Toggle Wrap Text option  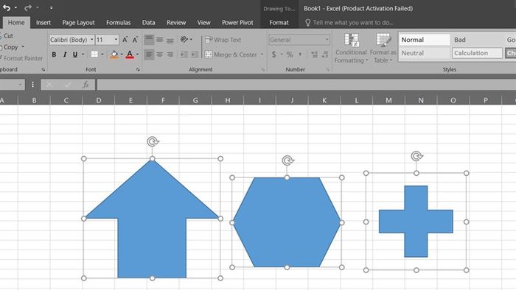pyautogui.click(x=223, y=40)
